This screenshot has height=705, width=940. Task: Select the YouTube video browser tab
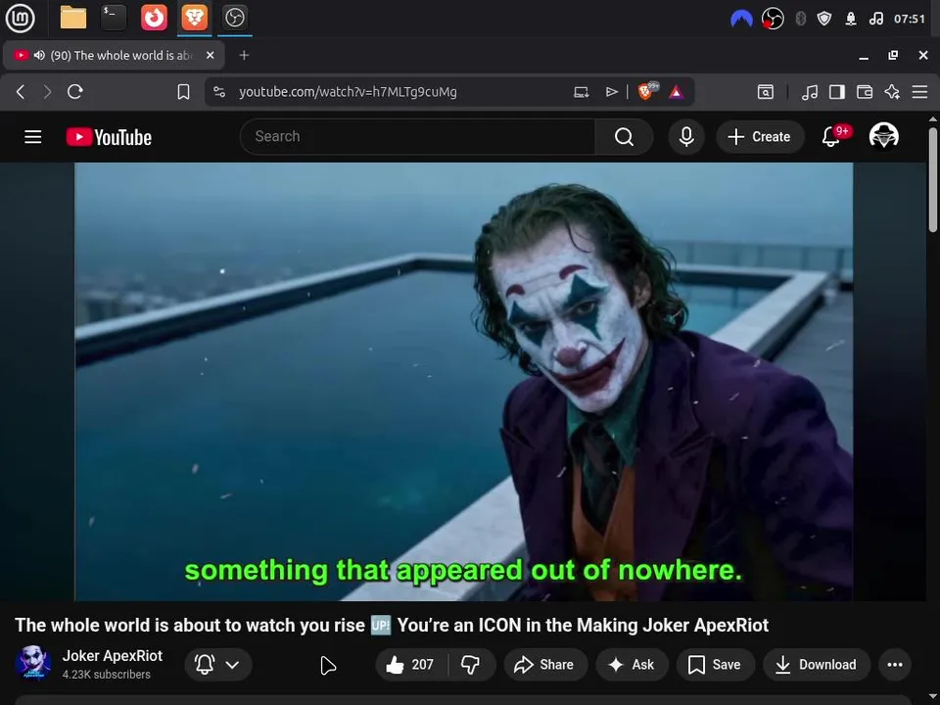click(114, 55)
